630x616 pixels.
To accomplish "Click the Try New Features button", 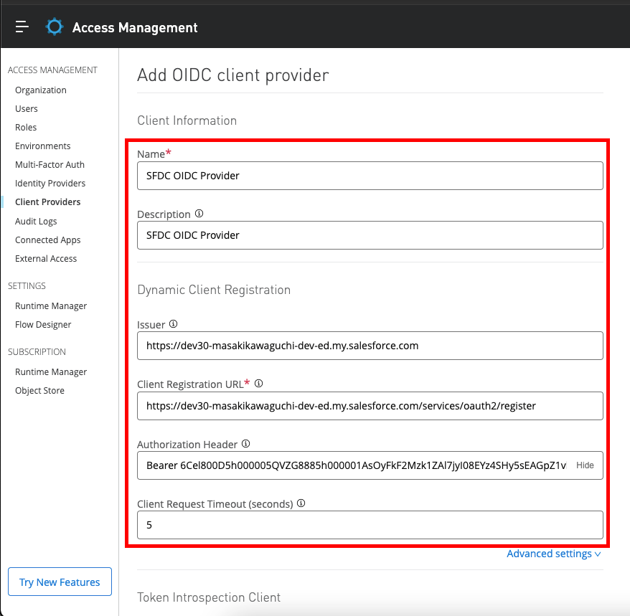I will pyautogui.click(x=60, y=582).
